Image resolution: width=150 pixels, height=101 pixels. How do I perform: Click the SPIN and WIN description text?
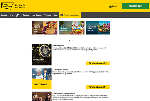click(79, 49)
